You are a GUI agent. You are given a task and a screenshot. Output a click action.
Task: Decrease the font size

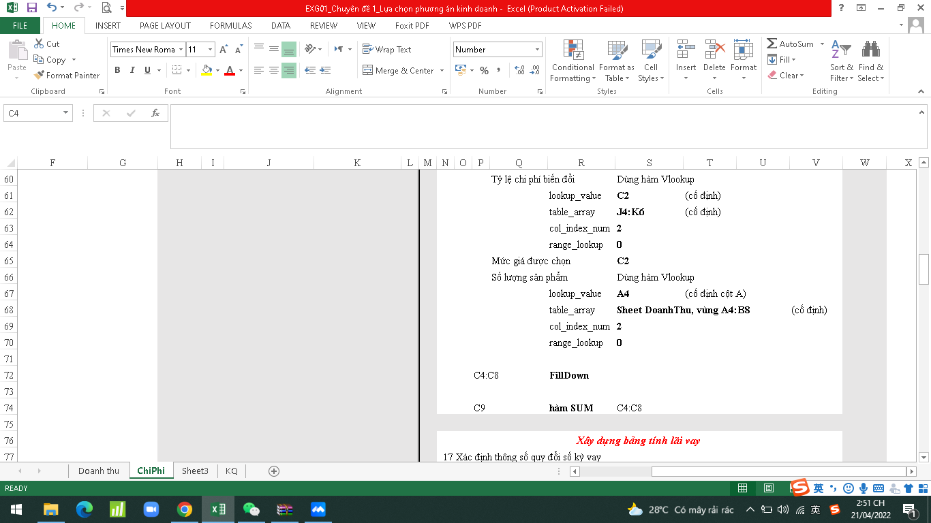click(x=239, y=50)
